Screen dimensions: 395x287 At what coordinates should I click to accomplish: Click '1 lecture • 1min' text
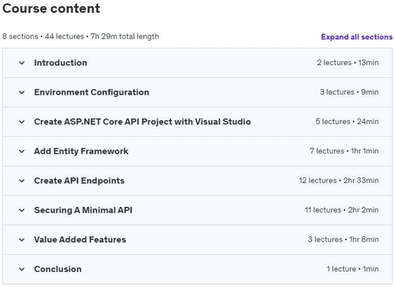click(x=352, y=269)
